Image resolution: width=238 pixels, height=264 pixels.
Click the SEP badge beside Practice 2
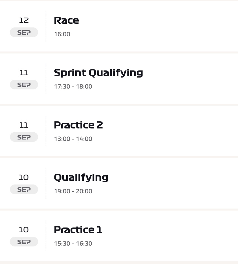coord(24,137)
